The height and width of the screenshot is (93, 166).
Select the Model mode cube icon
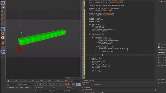[3, 3]
